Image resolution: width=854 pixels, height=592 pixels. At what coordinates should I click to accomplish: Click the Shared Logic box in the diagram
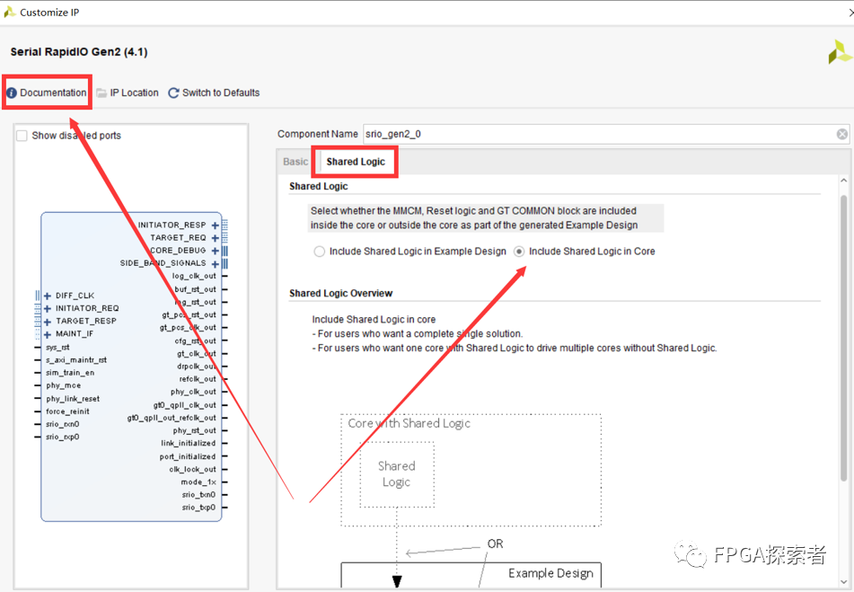tap(397, 474)
